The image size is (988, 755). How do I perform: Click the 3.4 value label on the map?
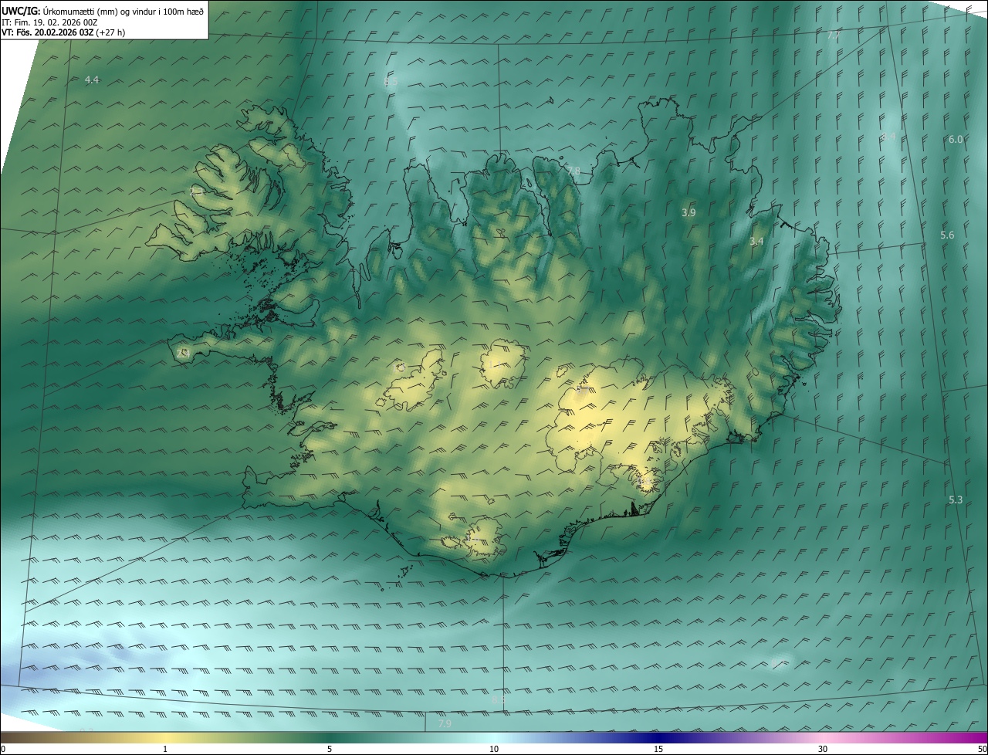[756, 241]
